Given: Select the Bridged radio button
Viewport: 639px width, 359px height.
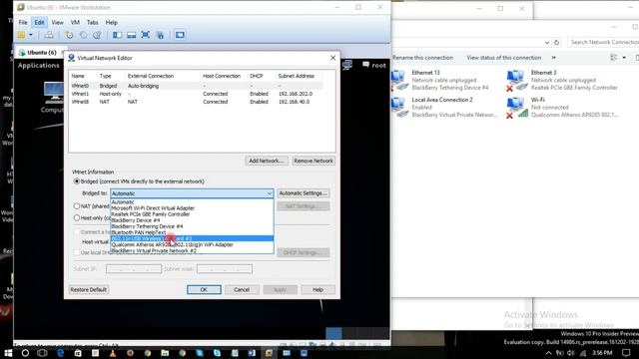Looking at the screenshot, I should [x=77, y=181].
